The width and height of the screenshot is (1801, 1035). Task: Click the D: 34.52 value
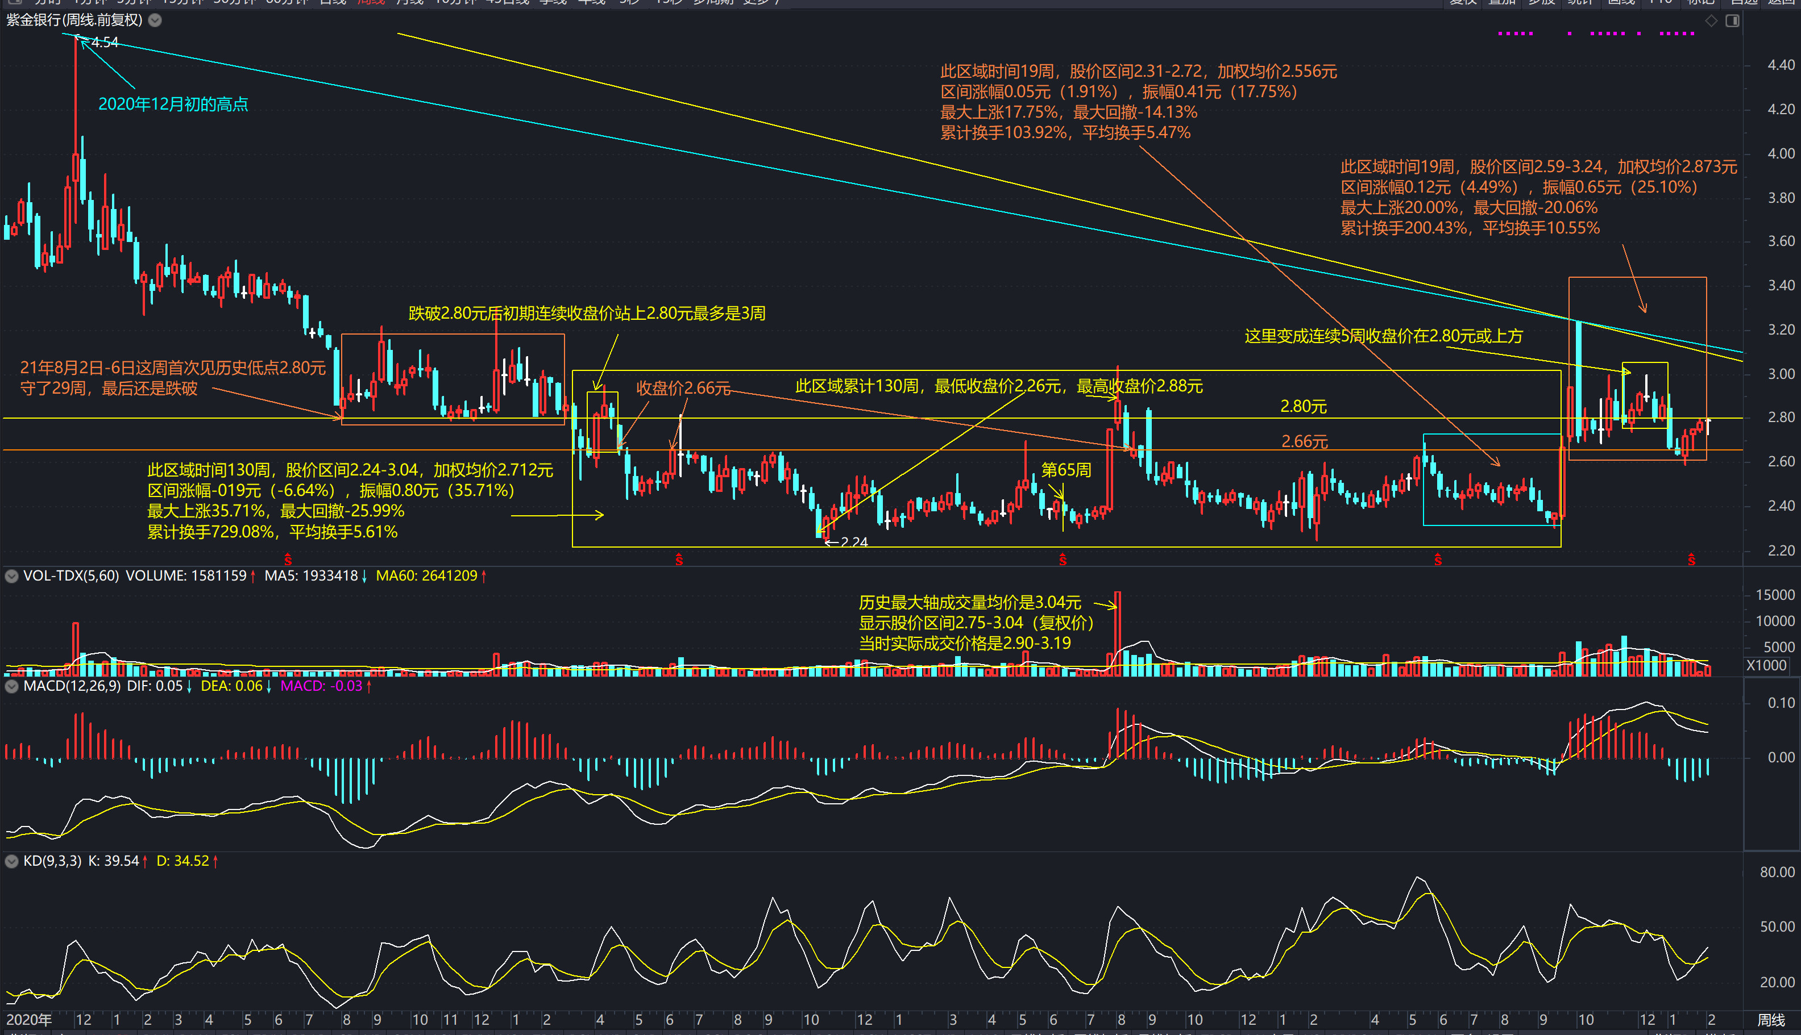183,861
